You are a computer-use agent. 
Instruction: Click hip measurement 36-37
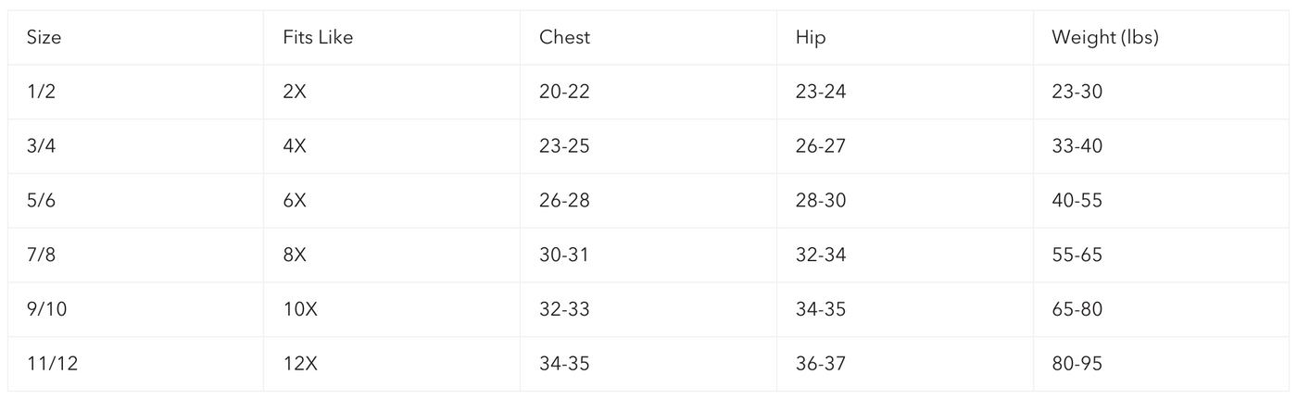[x=820, y=364]
